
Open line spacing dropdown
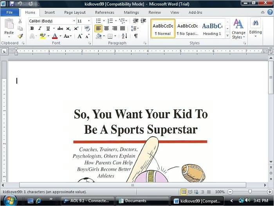(x=135, y=28)
